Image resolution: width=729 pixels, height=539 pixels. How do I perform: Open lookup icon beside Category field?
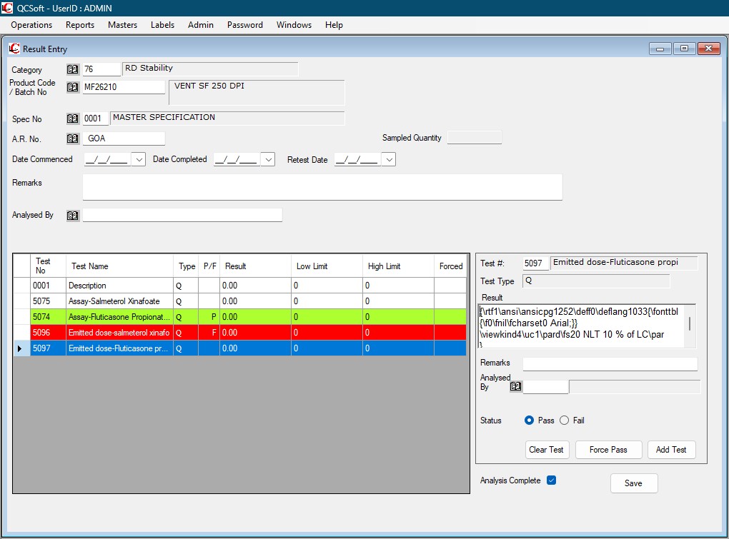72,69
